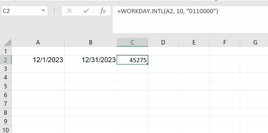Select the row 2 header

click(6, 60)
